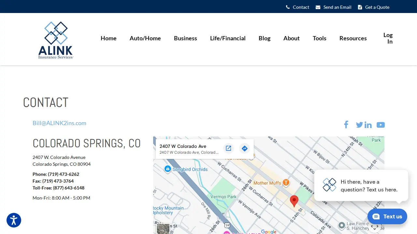
Task: Click the Law Firm map marker
Action: (x=341, y=225)
